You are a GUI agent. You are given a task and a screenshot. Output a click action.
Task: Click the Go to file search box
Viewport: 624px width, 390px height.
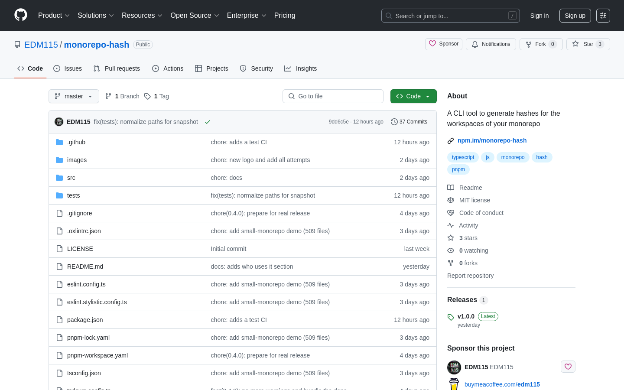coord(333,96)
